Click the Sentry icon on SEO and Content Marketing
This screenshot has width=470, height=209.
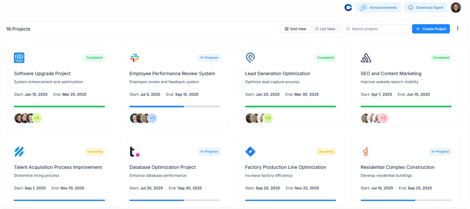point(366,58)
